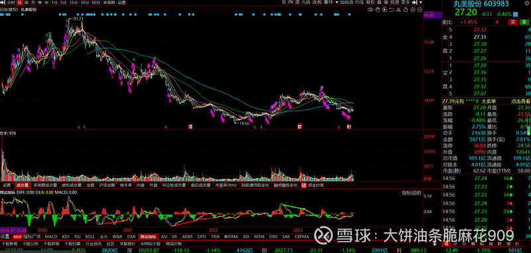Click the eye visibility icon above the chart

click(x=370, y=9)
